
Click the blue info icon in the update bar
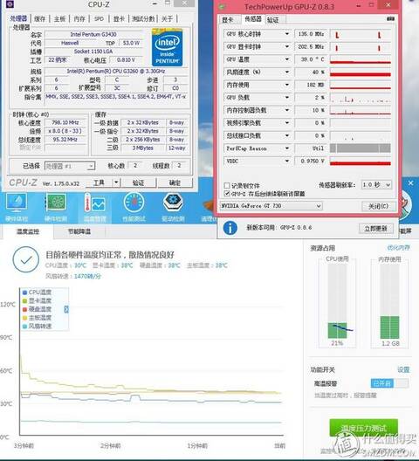pos(230,228)
